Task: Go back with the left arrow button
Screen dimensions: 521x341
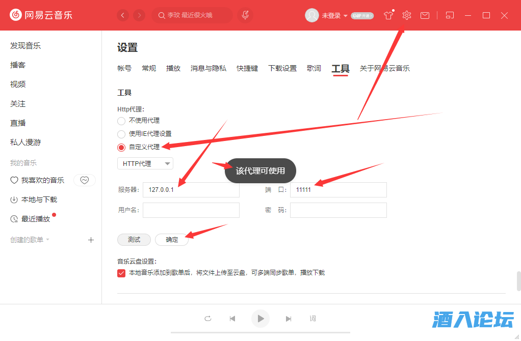Action: [123, 15]
